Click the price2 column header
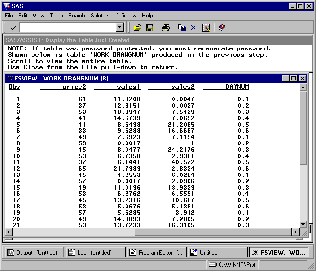The height and width of the screenshot is (271, 316). 63,87
